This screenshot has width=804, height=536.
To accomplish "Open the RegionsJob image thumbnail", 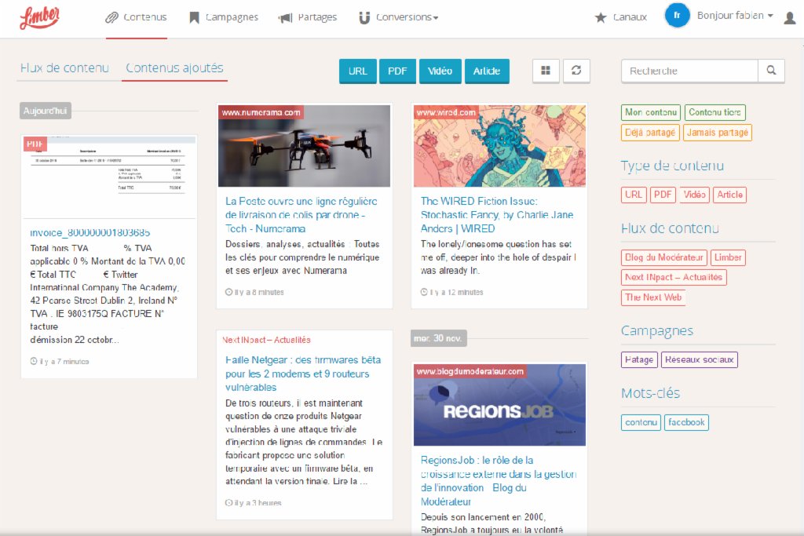I will click(499, 405).
